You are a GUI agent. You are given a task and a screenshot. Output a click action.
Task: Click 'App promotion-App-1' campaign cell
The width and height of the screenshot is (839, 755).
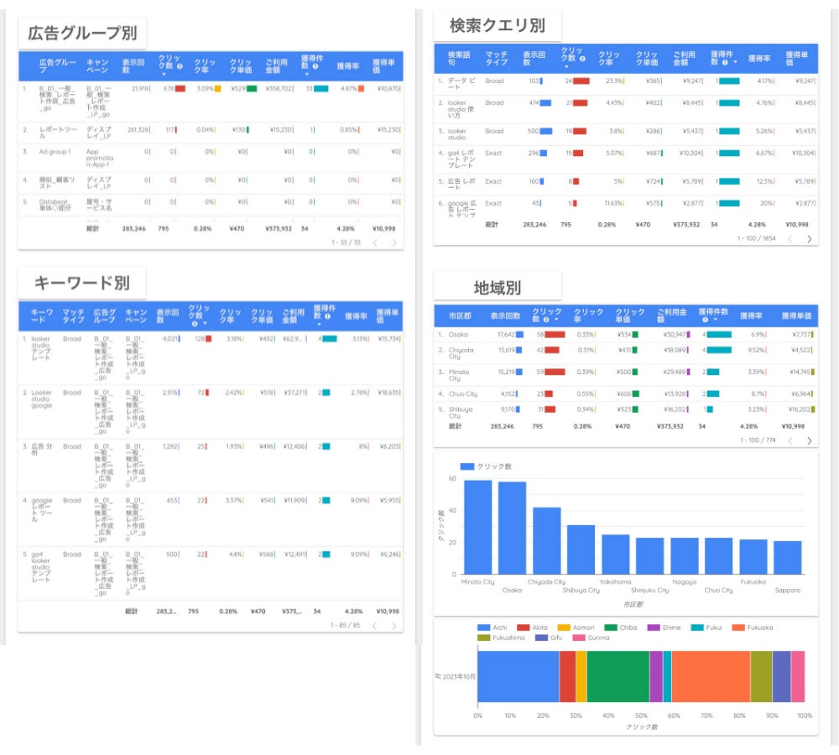(100, 158)
